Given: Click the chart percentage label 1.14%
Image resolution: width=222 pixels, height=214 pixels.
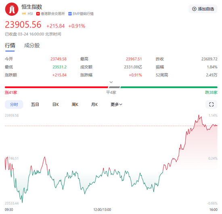Looking at the screenshot, I should click(x=213, y=116).
